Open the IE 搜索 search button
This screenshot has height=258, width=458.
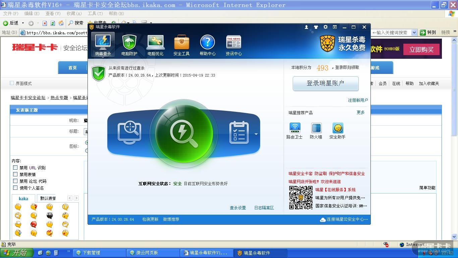pos(76,23)
